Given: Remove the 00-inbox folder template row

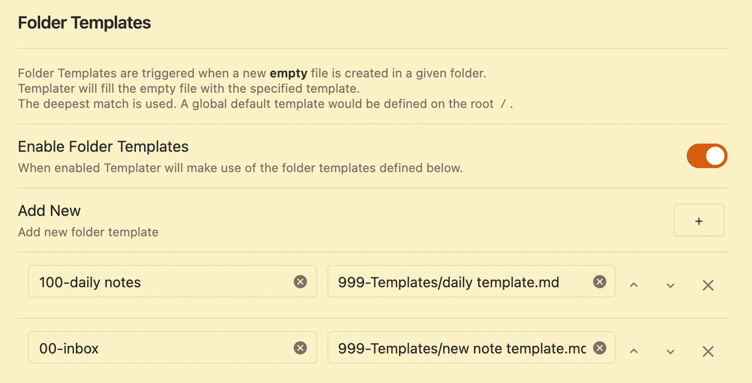Looking at the screenshot, I should click(708, 351).
